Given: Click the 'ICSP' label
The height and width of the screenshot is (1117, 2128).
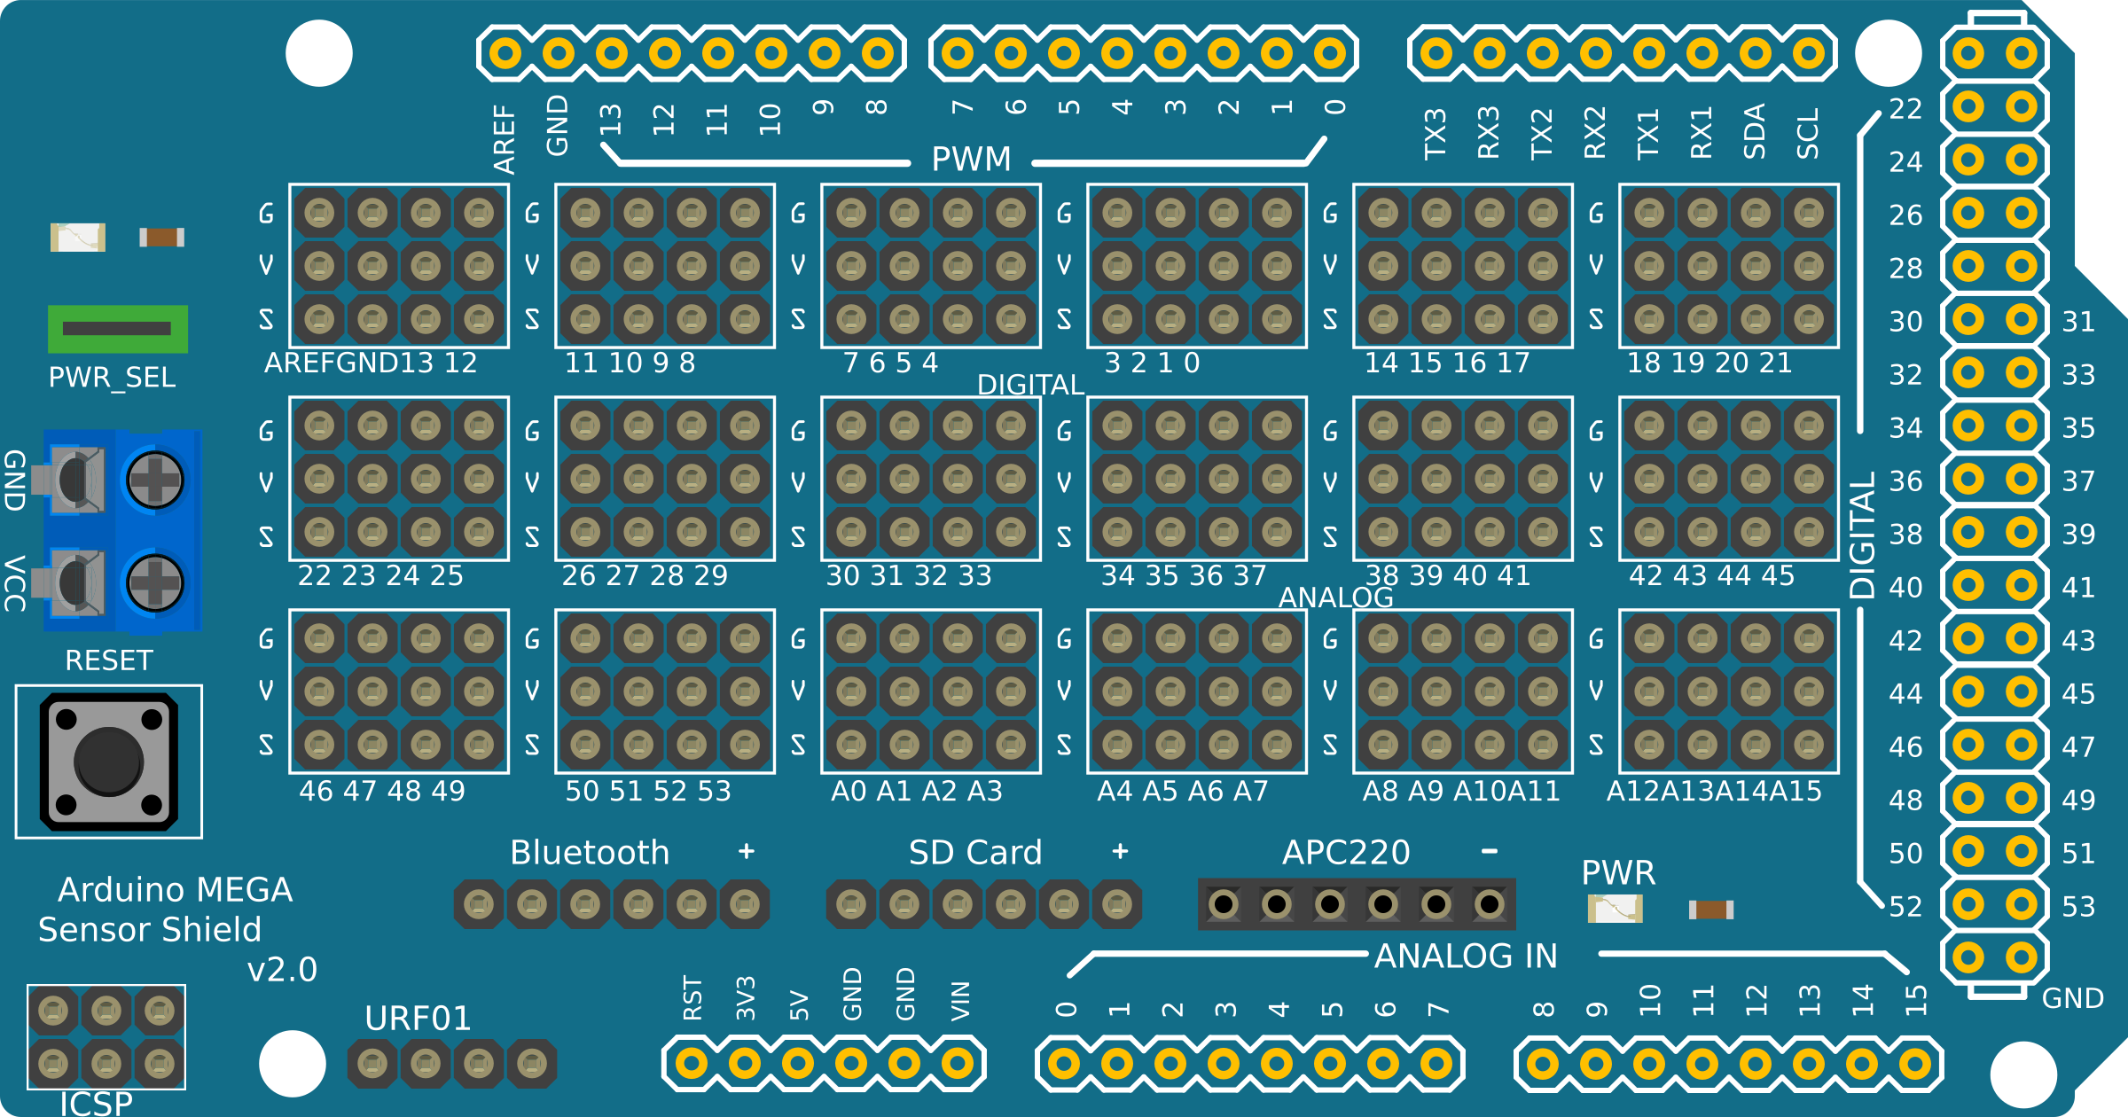Looking at the screenshot, I should point(96,1104).
